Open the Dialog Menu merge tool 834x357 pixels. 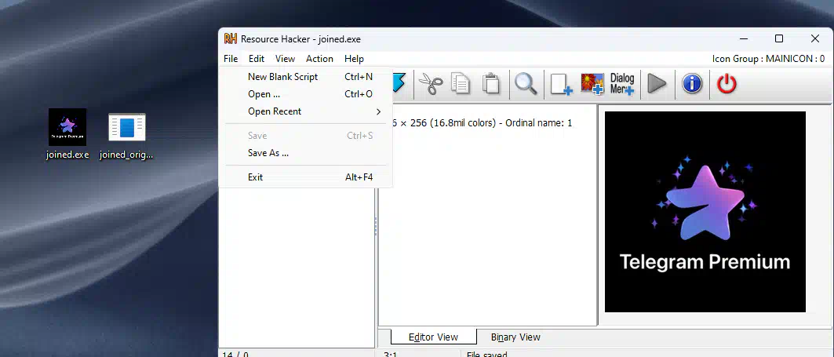click(x=622, y=84)
